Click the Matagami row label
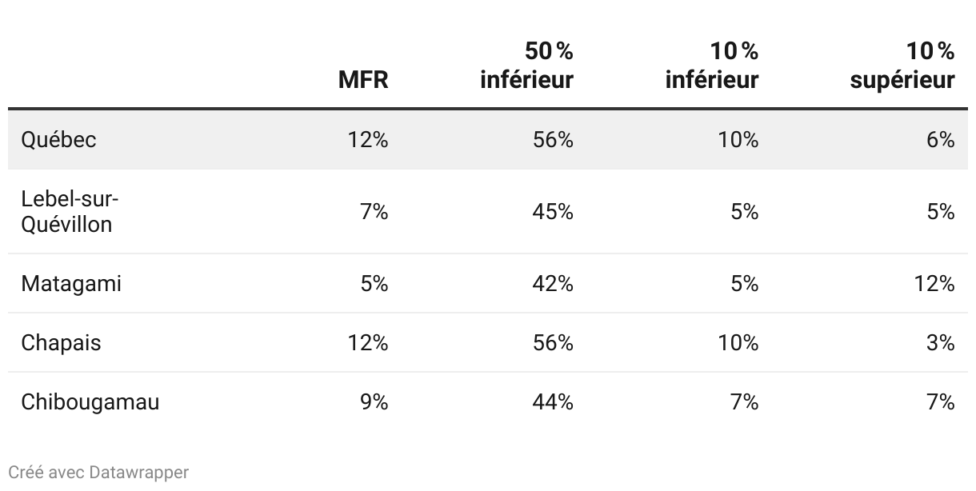 [71, 284]
